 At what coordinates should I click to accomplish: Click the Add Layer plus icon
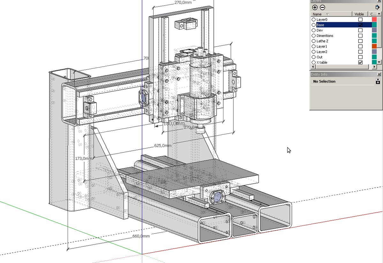[315, 7]
